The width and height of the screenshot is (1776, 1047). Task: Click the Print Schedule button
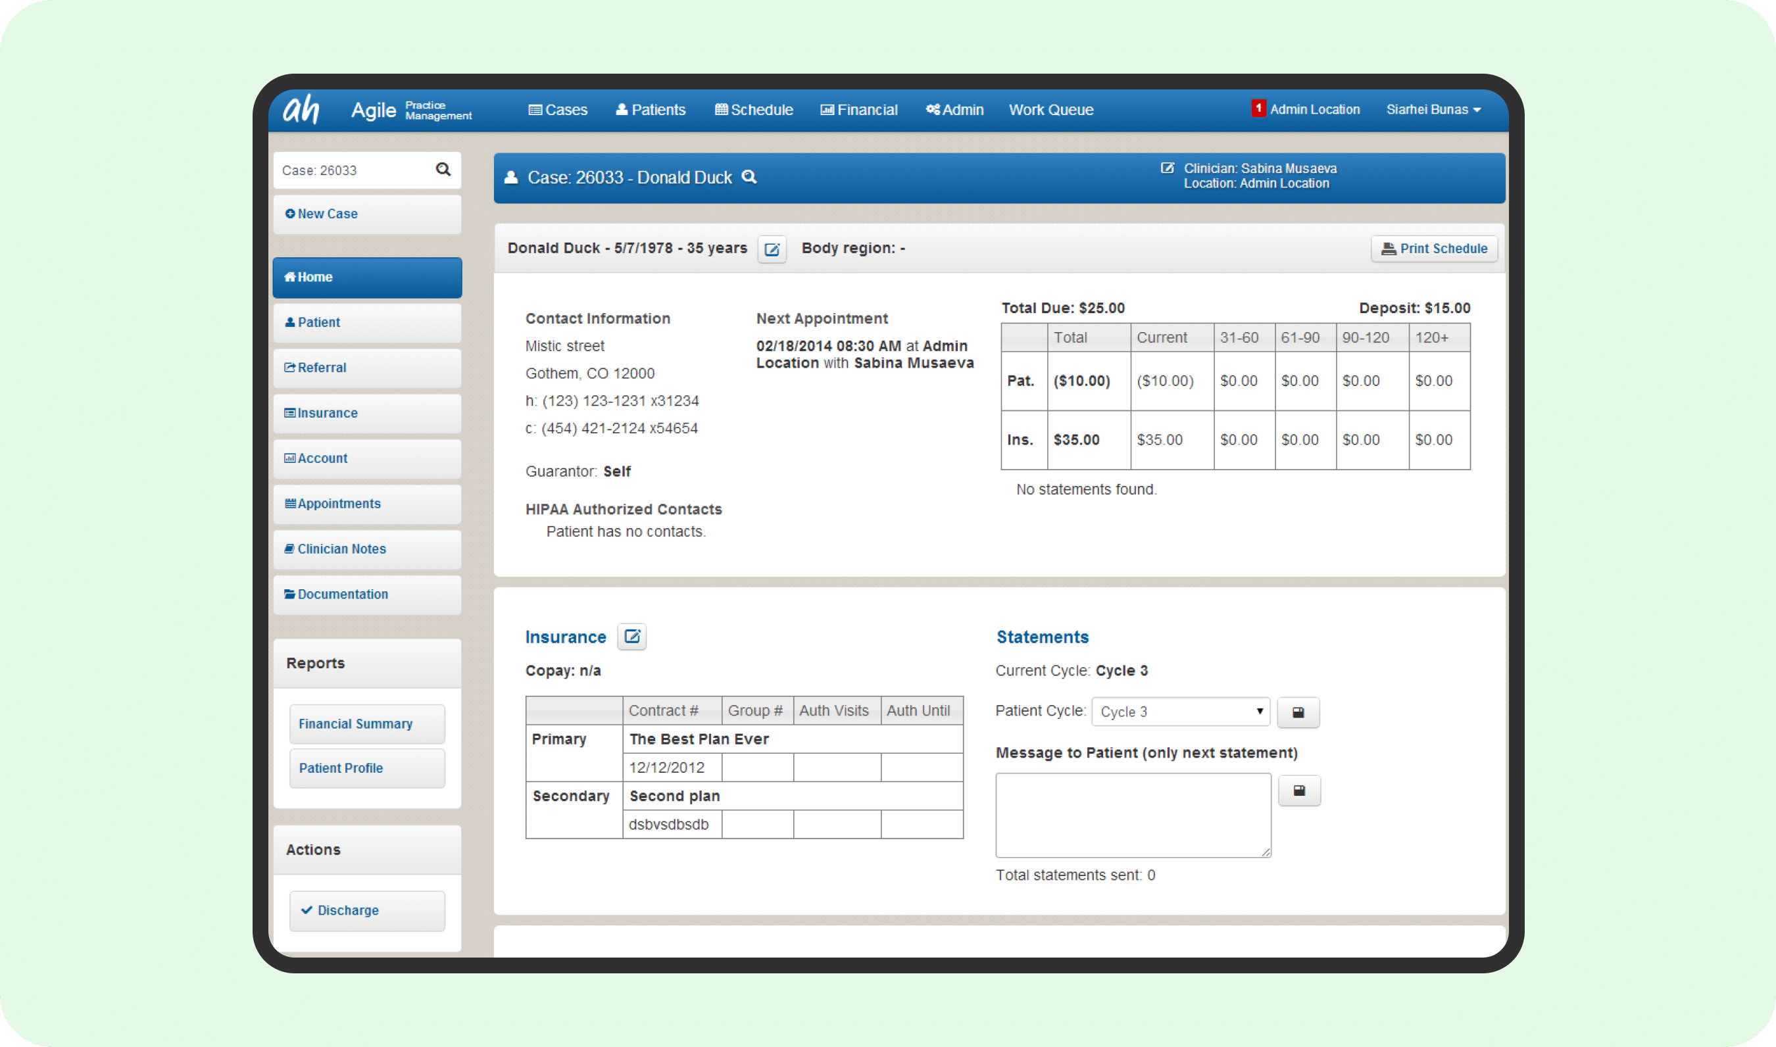(1434, 249)
